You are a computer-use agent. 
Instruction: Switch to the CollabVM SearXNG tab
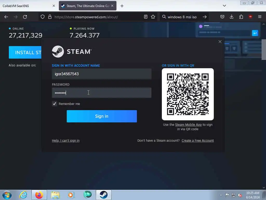click(29, 6)
